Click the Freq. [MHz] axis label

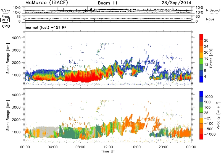click(x=5, y=19)
